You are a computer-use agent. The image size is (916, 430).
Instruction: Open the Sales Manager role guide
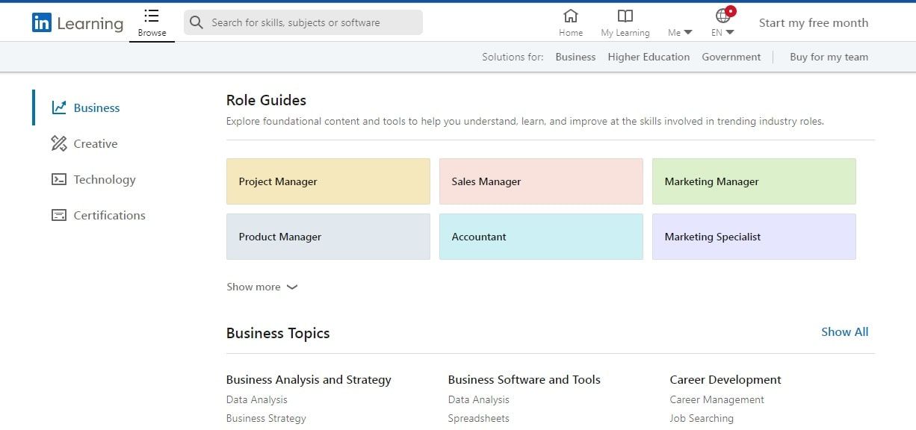click(541, 181)
